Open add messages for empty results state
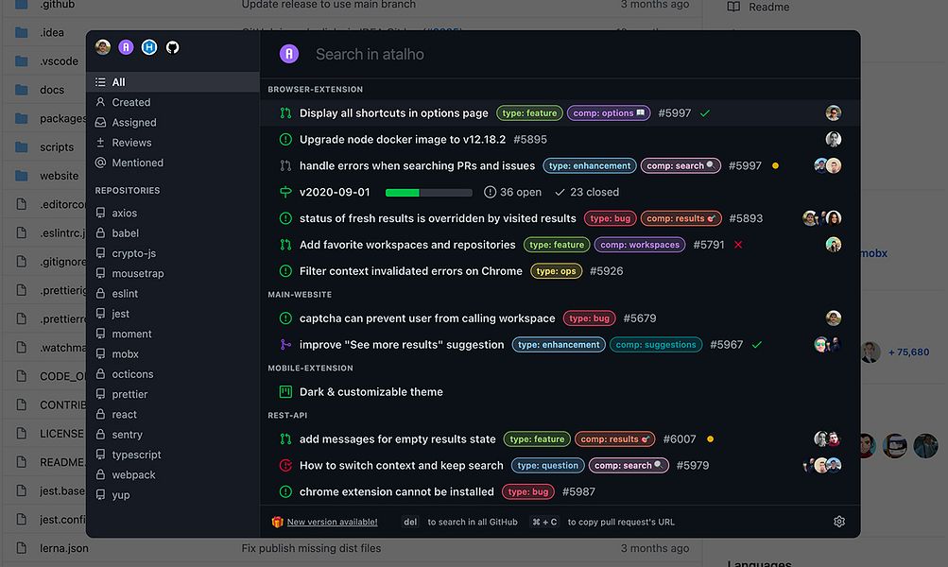This screenshot has height=567, width=948. coord(397,438)
